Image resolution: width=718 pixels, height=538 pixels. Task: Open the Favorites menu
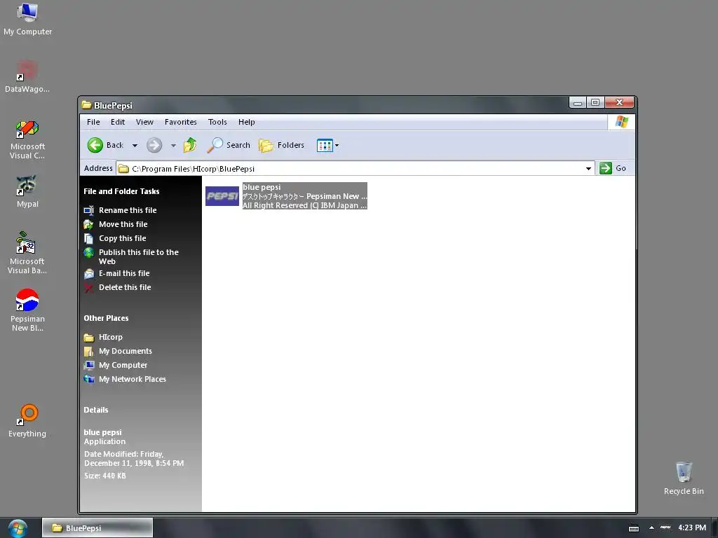point(180,122)
